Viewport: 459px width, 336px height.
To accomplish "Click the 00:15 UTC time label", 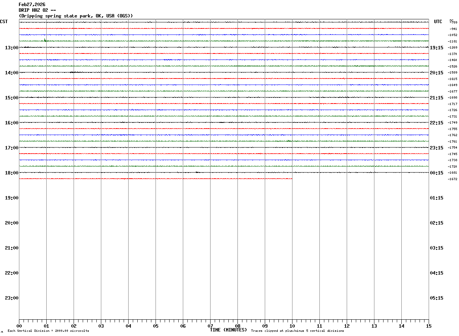I will 437,173.
